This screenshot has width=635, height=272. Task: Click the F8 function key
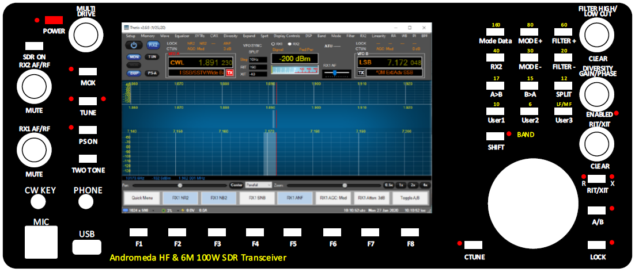410,232
